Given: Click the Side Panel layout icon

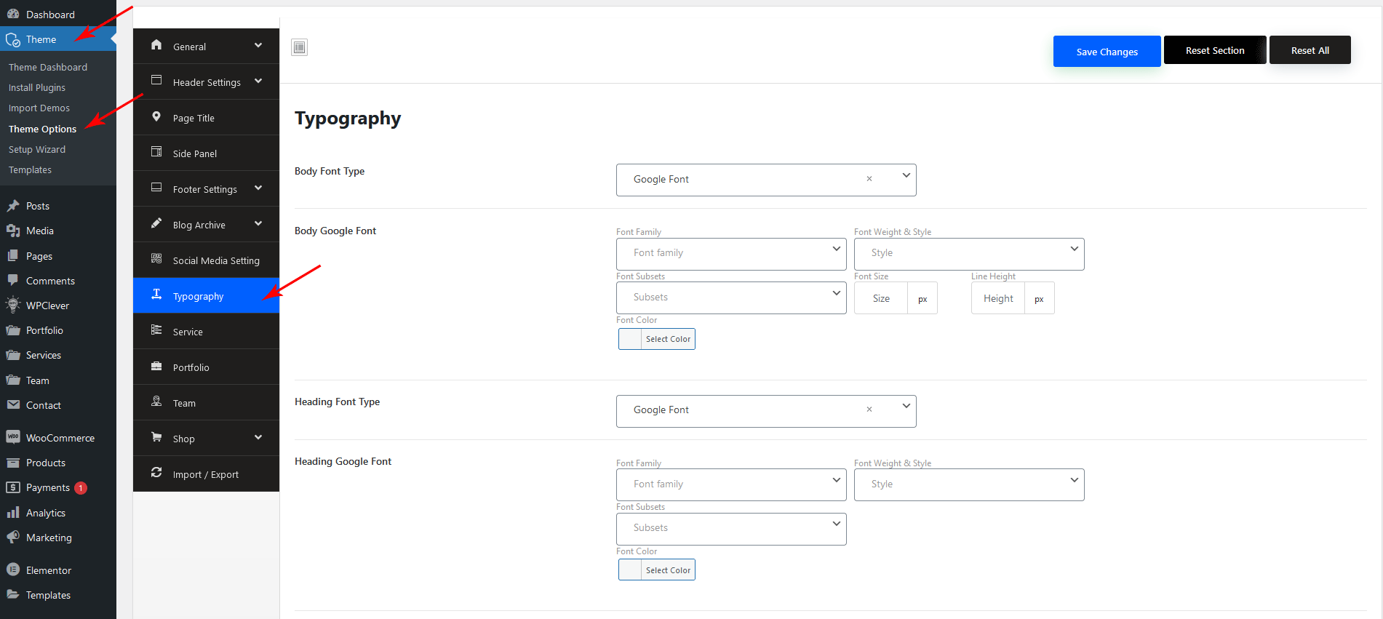Looking at the screenshot, I should click(156, 152).
